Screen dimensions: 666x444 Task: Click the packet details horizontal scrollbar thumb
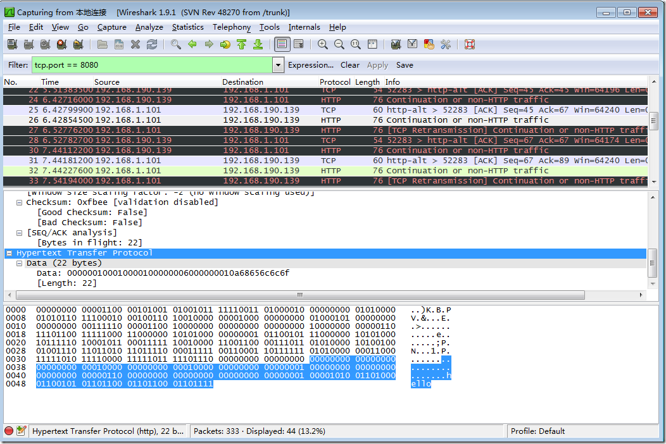(x=300, y=295)
